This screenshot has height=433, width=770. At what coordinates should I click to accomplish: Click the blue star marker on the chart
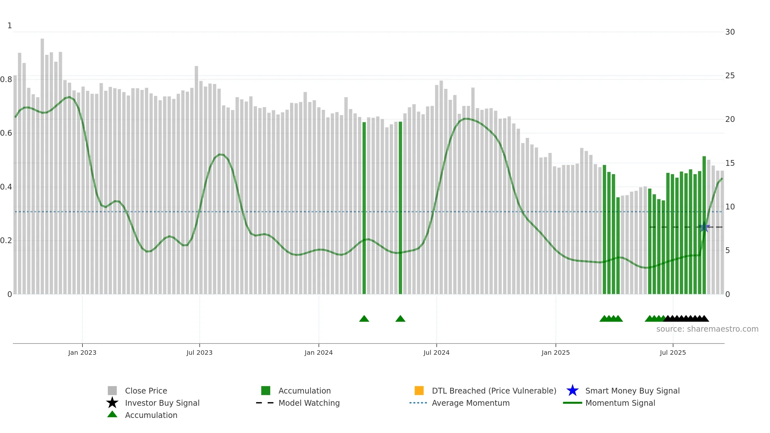click(x=704, y=227)
